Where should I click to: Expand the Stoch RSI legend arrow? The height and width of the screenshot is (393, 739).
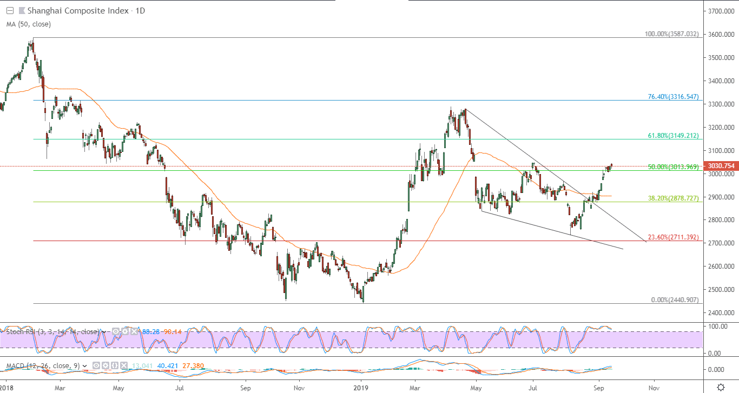click(103, 331)
